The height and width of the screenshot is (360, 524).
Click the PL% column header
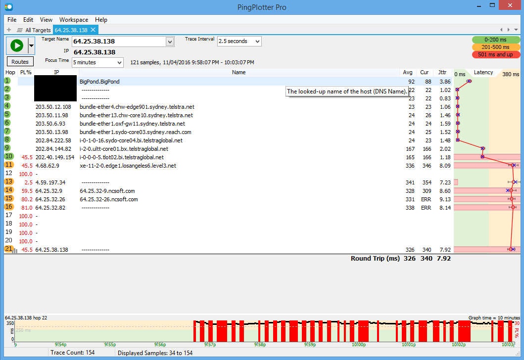coord(26,73)
